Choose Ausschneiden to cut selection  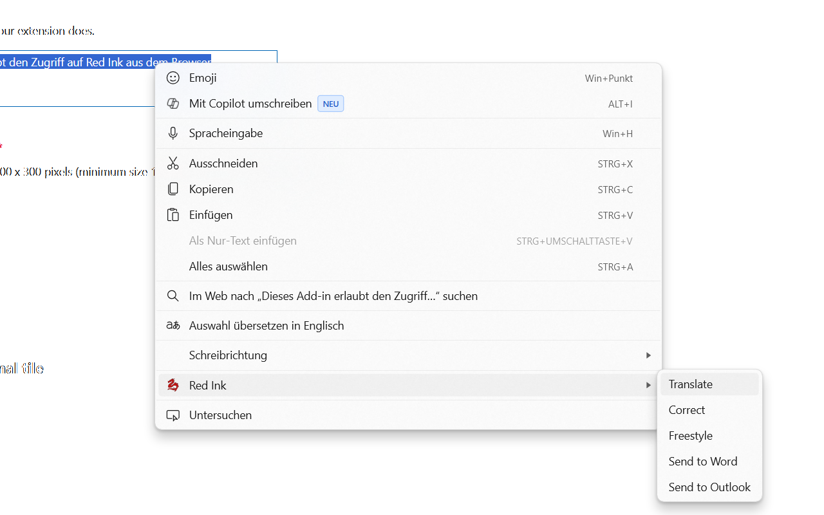coord(408,164)
